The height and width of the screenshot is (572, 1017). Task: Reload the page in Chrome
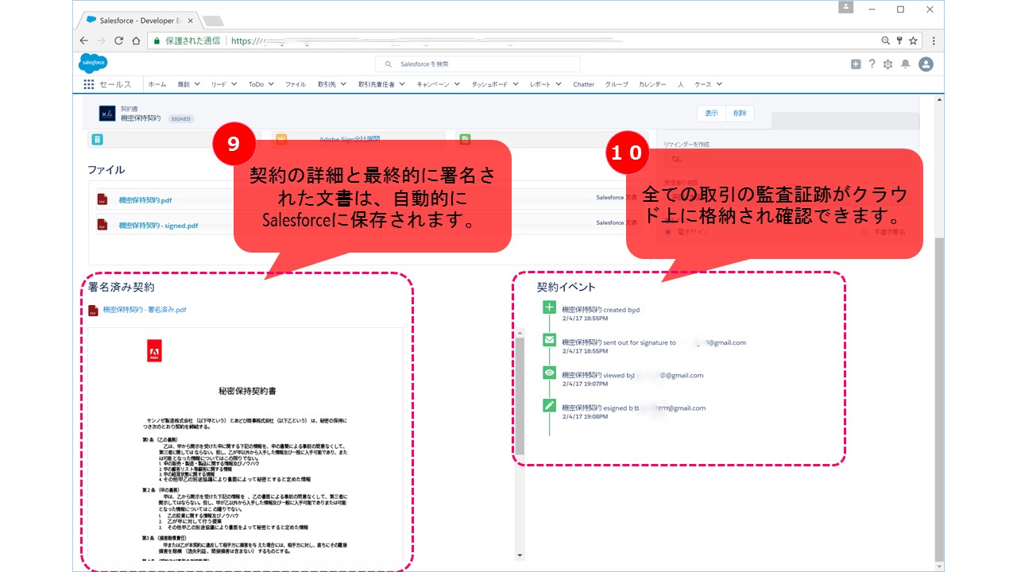point(119,41)
